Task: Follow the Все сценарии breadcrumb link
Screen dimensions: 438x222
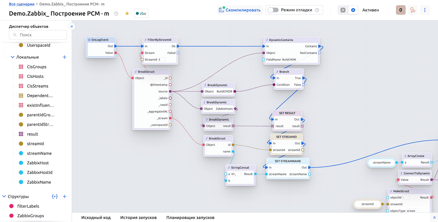Action: pyautogui.click(x=22, y=4)
